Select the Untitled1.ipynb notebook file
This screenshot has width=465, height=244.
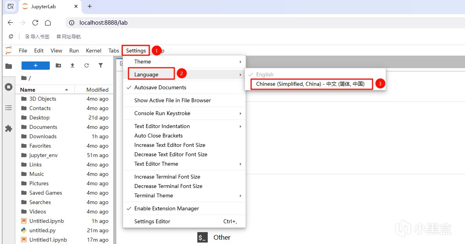[x=65, y=240]
